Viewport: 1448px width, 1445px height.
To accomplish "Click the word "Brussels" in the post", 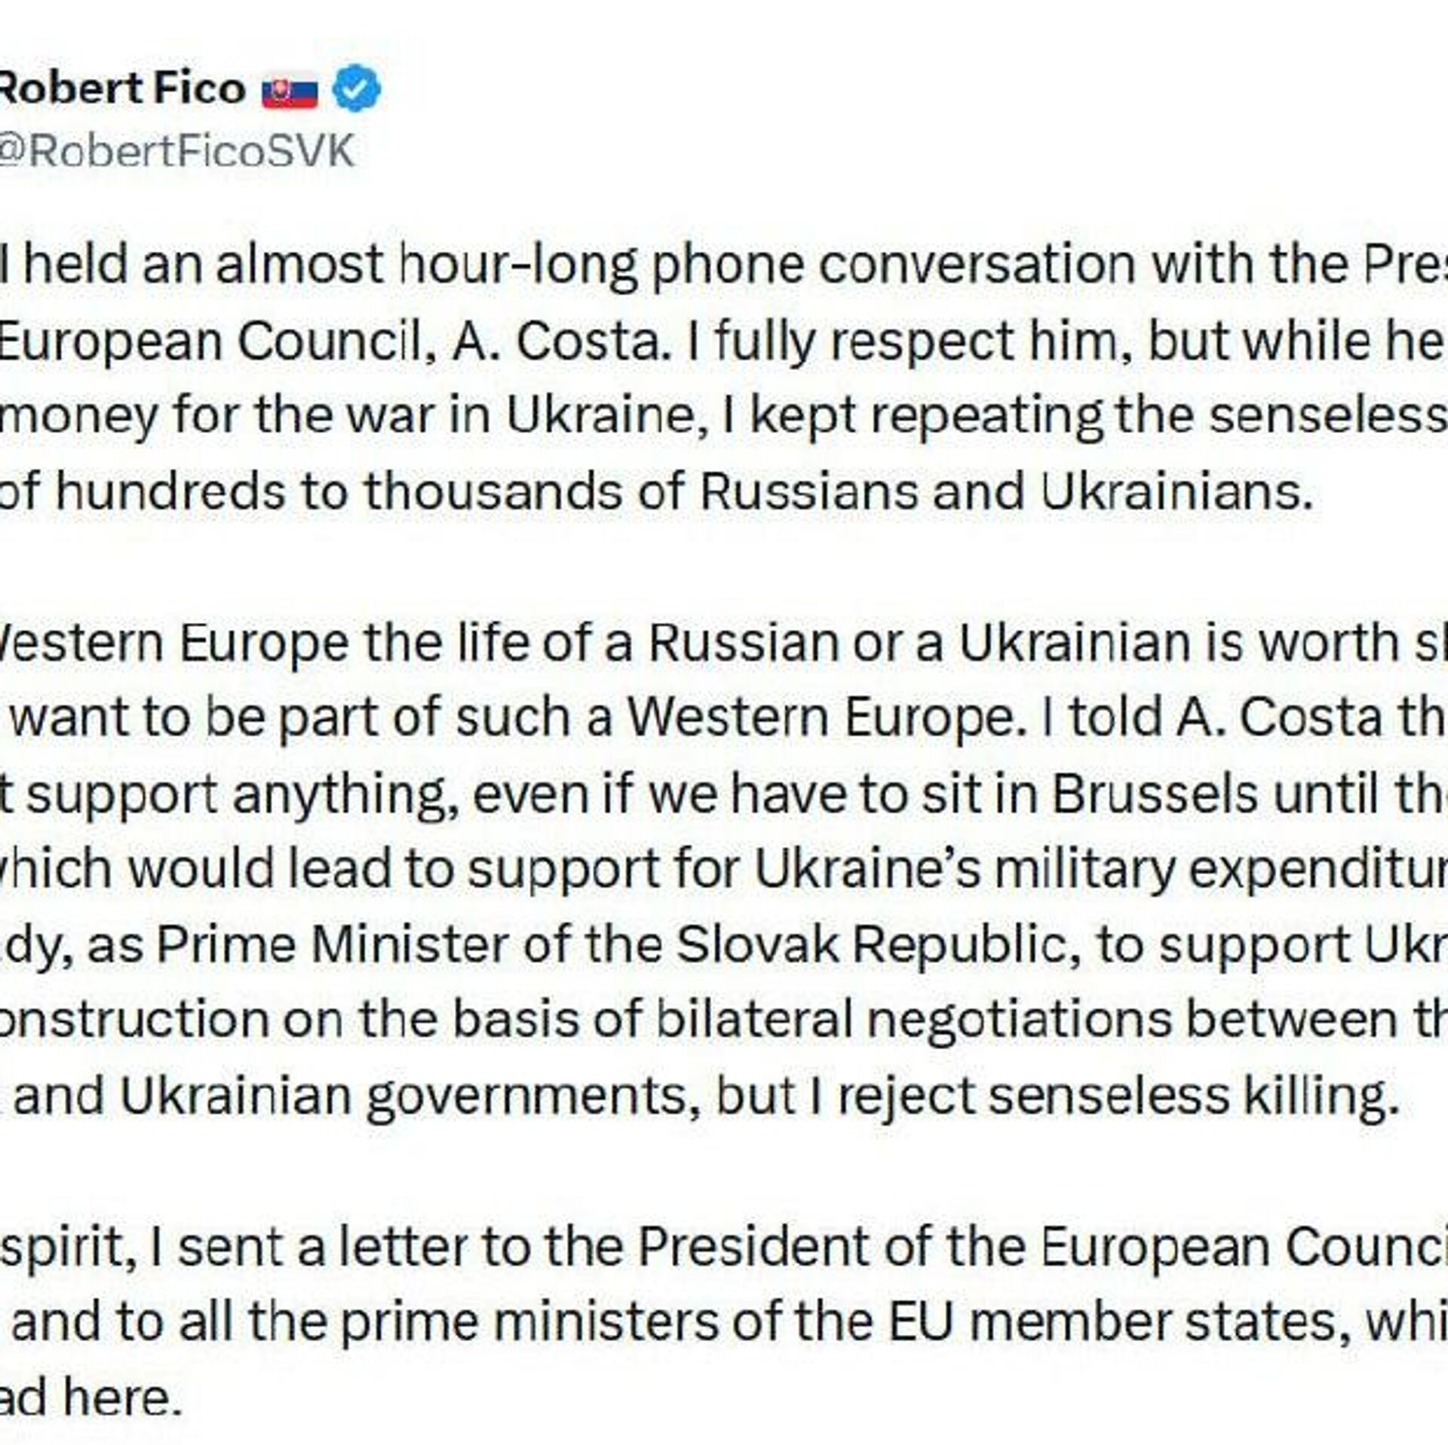I will 1155,793.
